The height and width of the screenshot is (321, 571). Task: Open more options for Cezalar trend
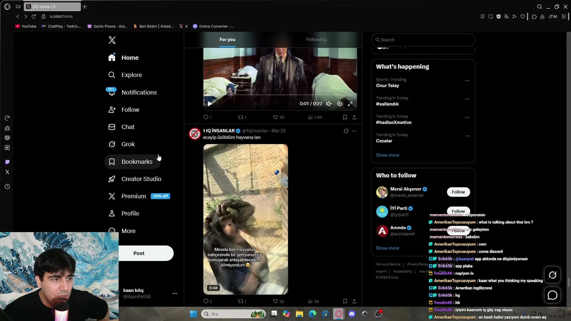click(467, 136)
